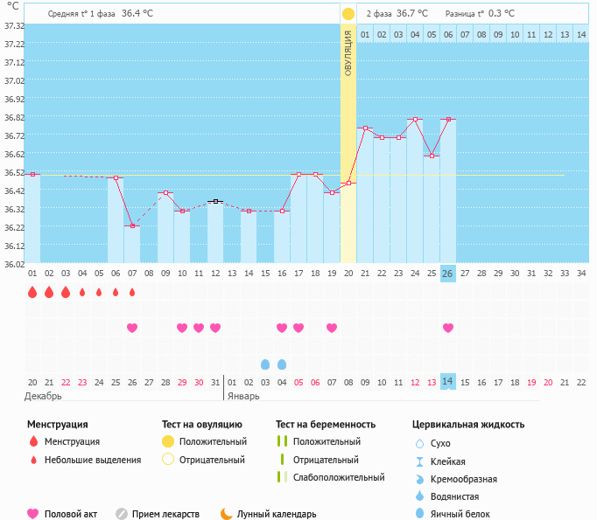Screen dimensions: 597x520
Task: Select the menstruation drop on cycle day 01
Action: tap(32, 293)
